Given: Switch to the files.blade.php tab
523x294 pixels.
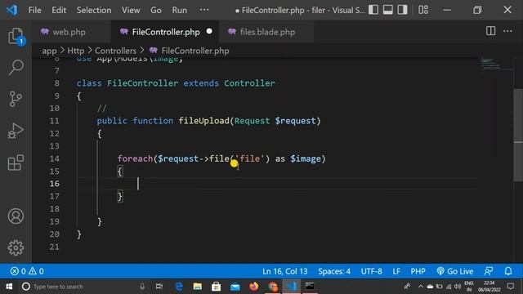Looking at the screenshot, I should 267,32.
